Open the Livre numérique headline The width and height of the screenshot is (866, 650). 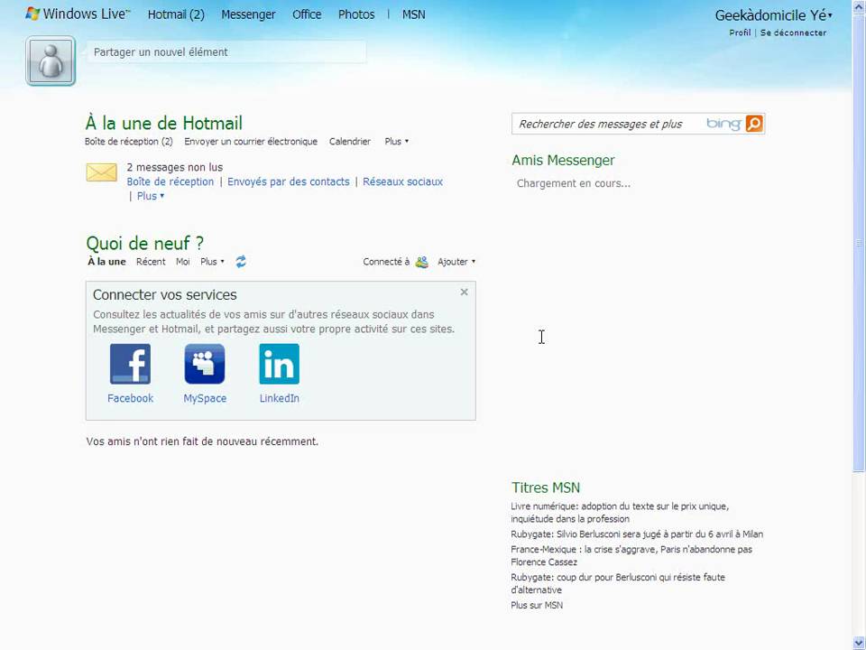click(x=620, y=513)
